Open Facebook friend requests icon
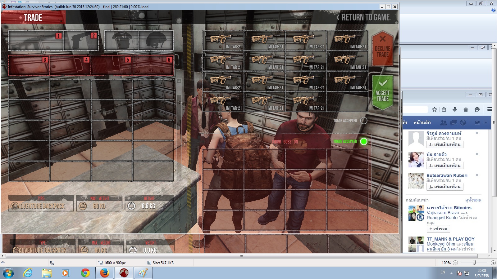497x279 pixels. (x=444, y=122)
